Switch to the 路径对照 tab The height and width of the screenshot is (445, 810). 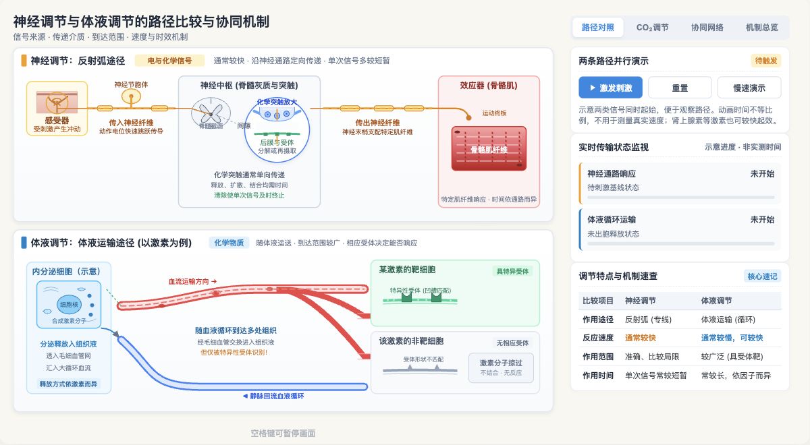point(598,28)
